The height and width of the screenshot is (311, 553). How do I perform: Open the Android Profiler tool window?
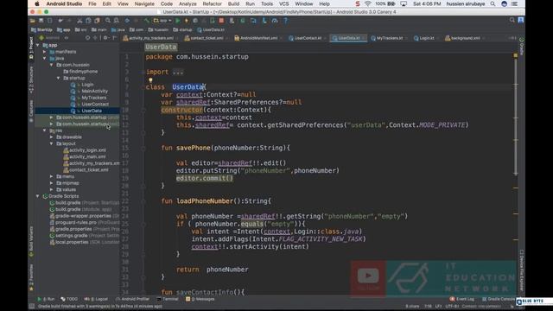click(x=132, y=299)
